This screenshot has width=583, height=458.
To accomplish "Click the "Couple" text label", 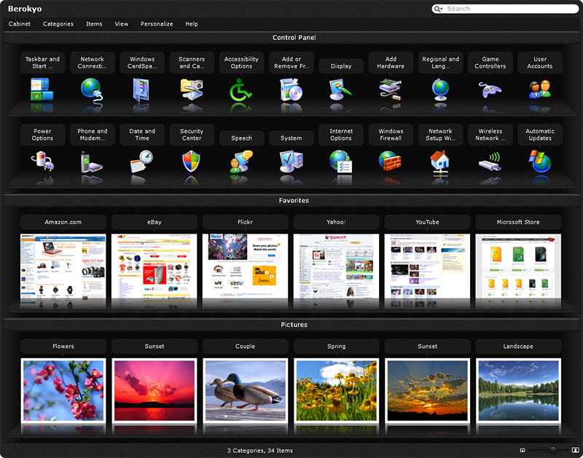I will [x=246, y=346].
